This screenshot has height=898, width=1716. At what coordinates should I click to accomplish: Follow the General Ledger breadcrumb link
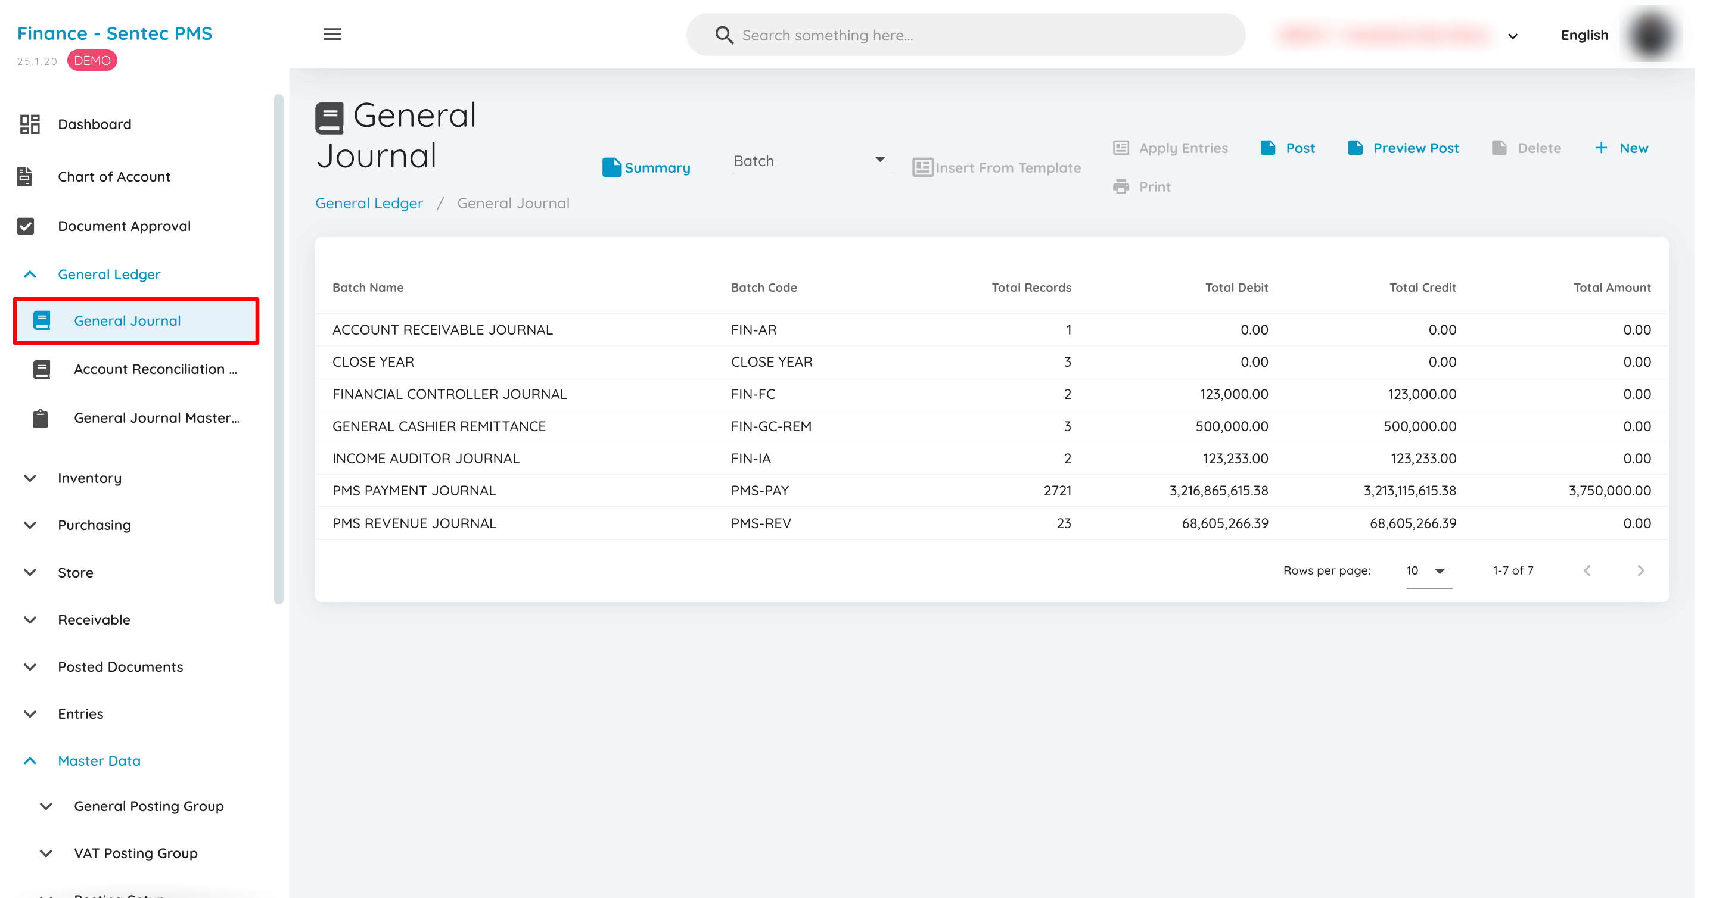click(369, 203)
